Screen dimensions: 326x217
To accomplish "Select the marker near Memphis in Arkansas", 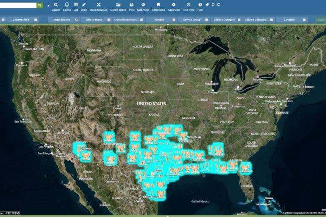I will pos(183,136).
